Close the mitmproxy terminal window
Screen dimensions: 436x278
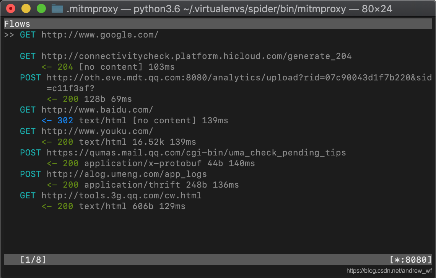coord(11,9)
